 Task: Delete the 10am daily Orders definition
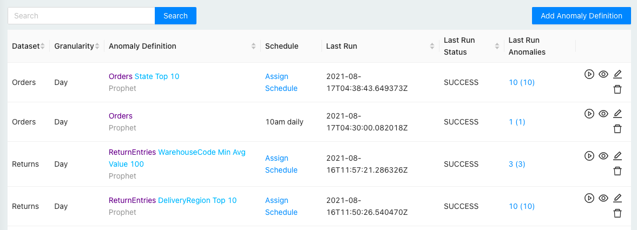618,129
